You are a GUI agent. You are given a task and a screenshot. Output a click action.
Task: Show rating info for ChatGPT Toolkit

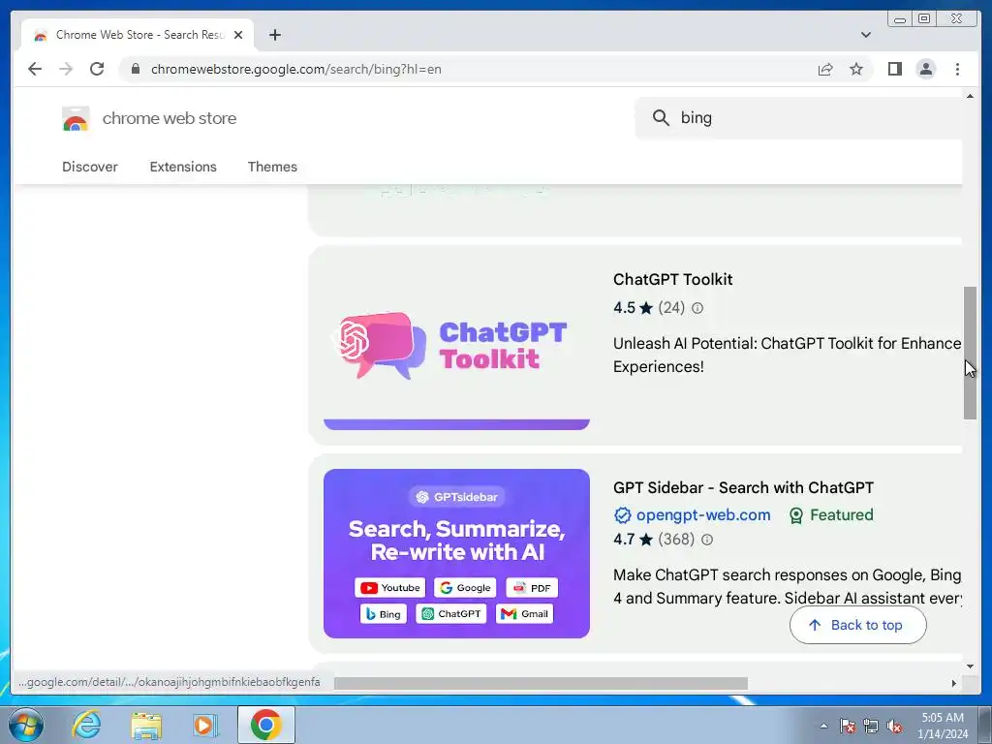click(x=697, y=308)
